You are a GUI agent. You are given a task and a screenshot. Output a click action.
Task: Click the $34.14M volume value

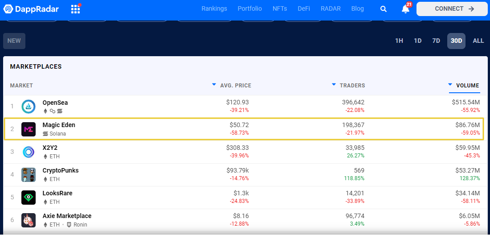tap(467, 194)
